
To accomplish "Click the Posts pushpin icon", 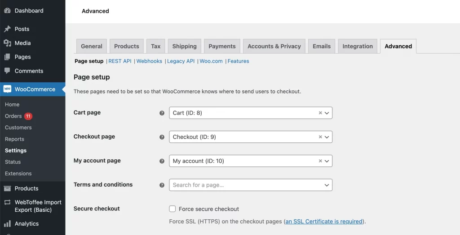I will pos(7,29).
